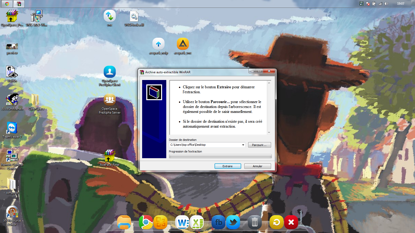Select the preview image desktop icon

[12, 48]
